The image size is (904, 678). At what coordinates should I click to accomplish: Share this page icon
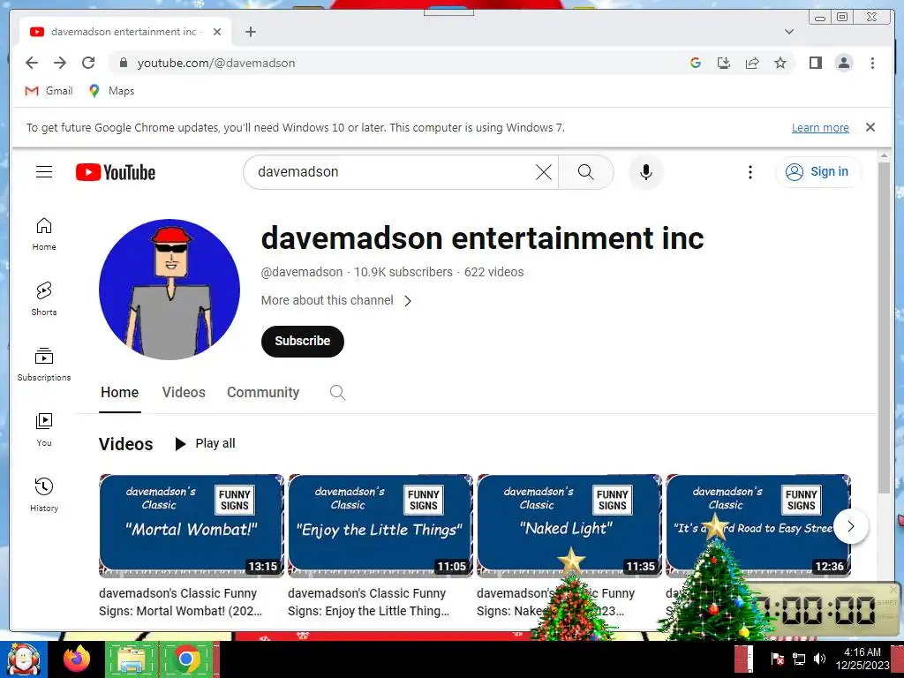[x=752, y=63]
